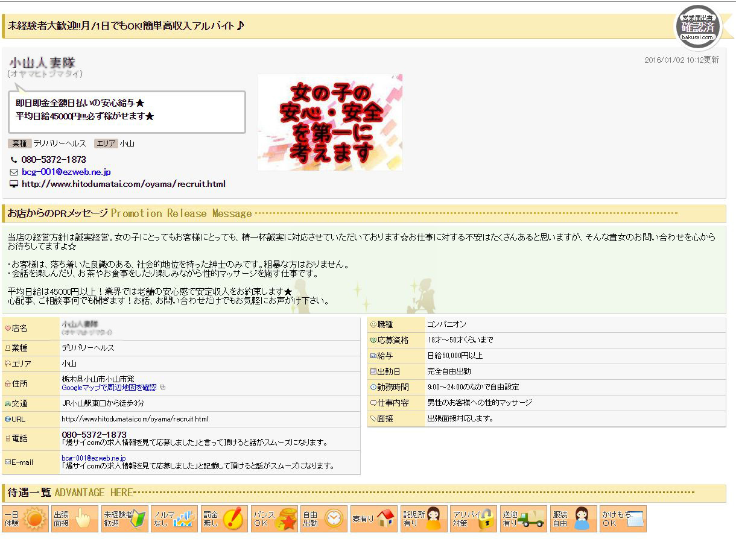This screenshot has width=736, height=539.
Task: Click the 女の子の安心・安全 banner image
Action: (330, 122)
